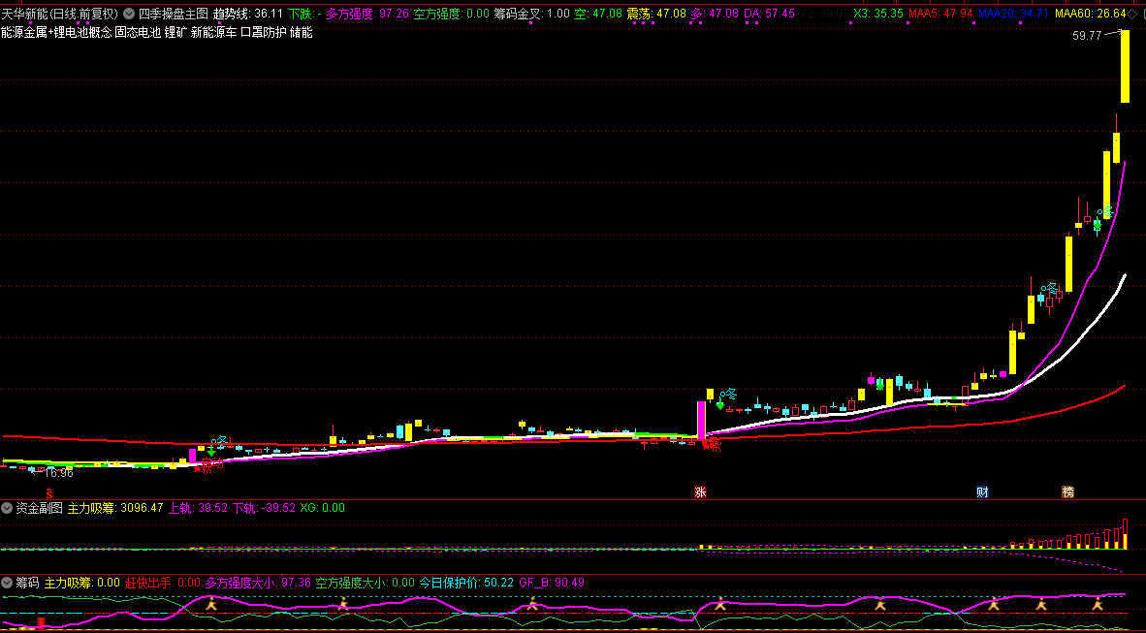Expand the 资金副图 sub-chart chevron menu
This screenshot has height=633, width=1146.
pyautogui.click(x=7, y=508)
